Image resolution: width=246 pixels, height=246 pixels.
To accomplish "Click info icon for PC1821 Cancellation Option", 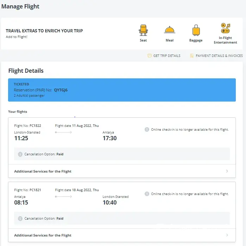I will (20, 219).
